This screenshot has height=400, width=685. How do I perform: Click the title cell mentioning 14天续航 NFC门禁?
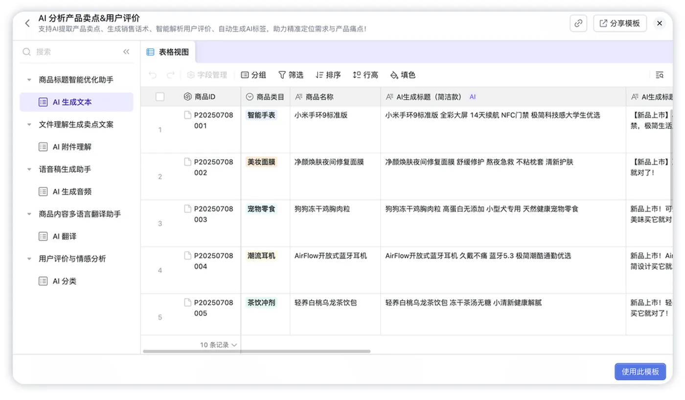click(503, 130)
